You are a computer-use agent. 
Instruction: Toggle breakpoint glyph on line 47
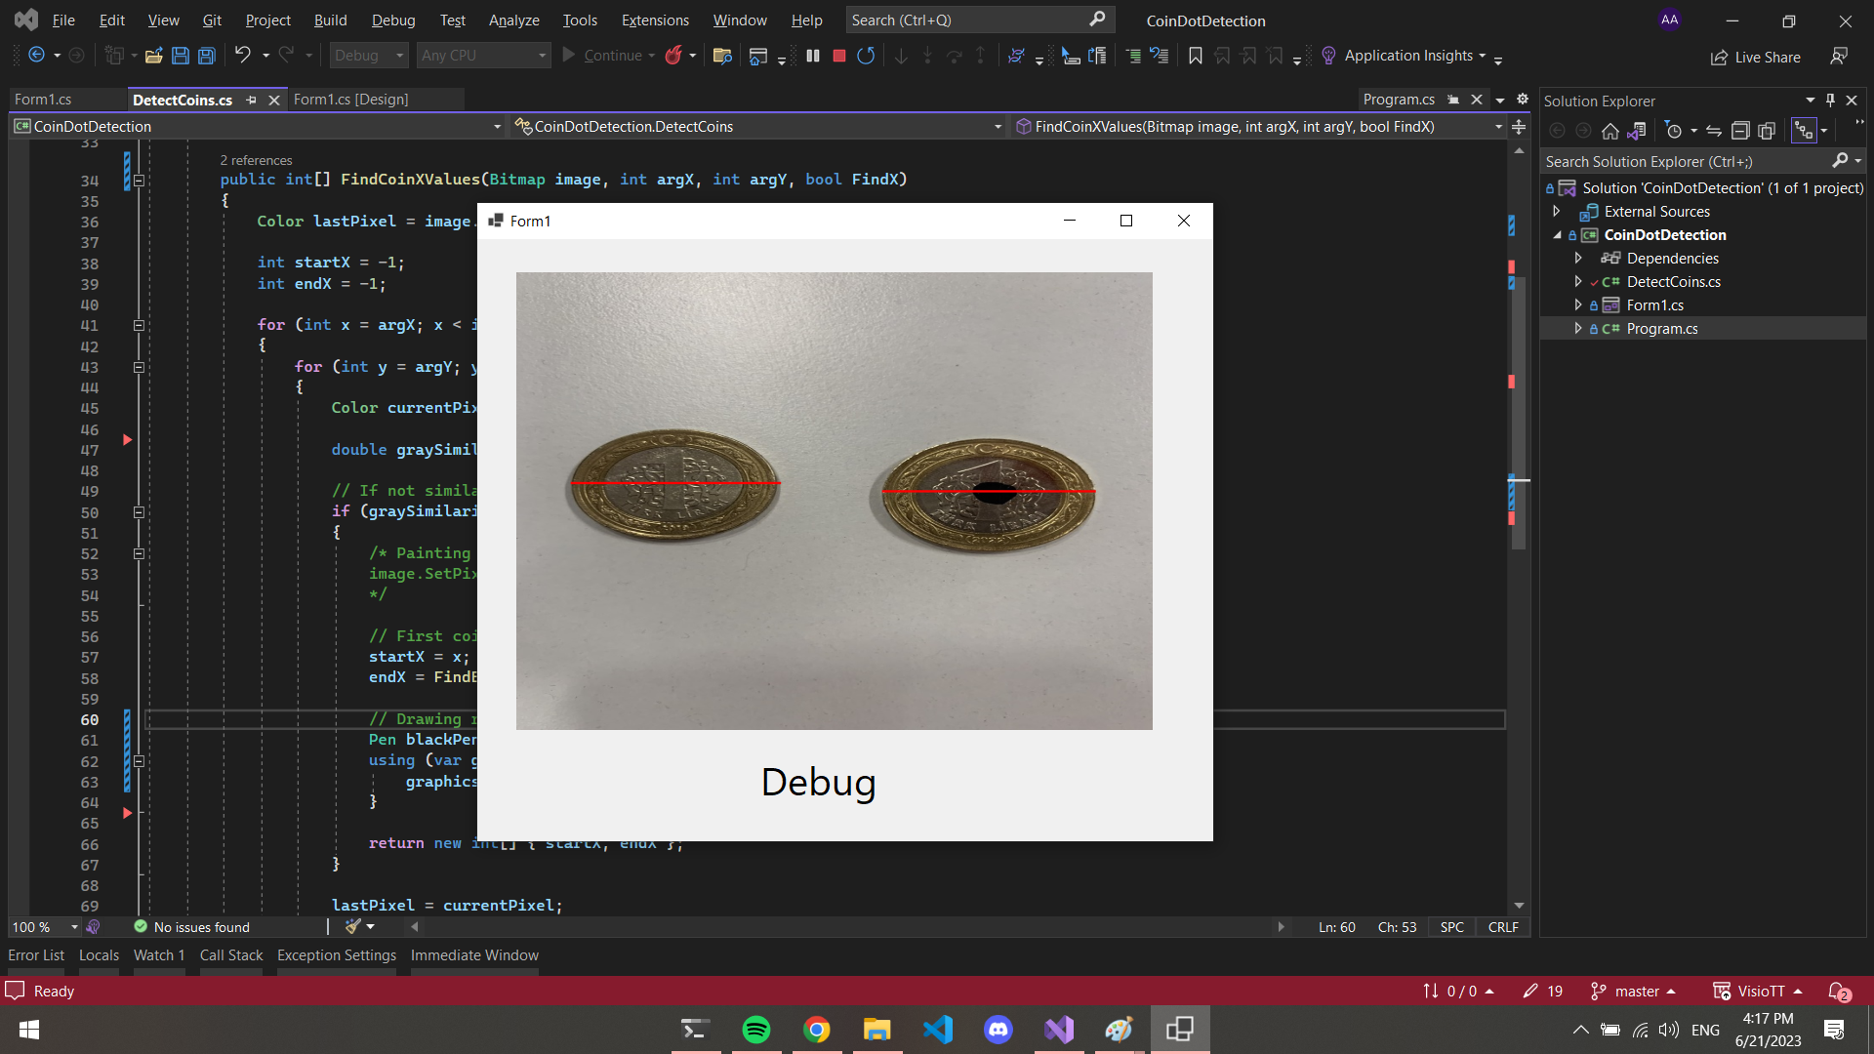click(x=127, y=440)
